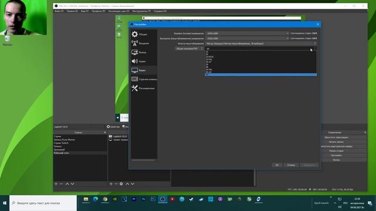Viewport: 376px width, 211px height.
Task: Close the Settings dialog with X
Action: 318,24
